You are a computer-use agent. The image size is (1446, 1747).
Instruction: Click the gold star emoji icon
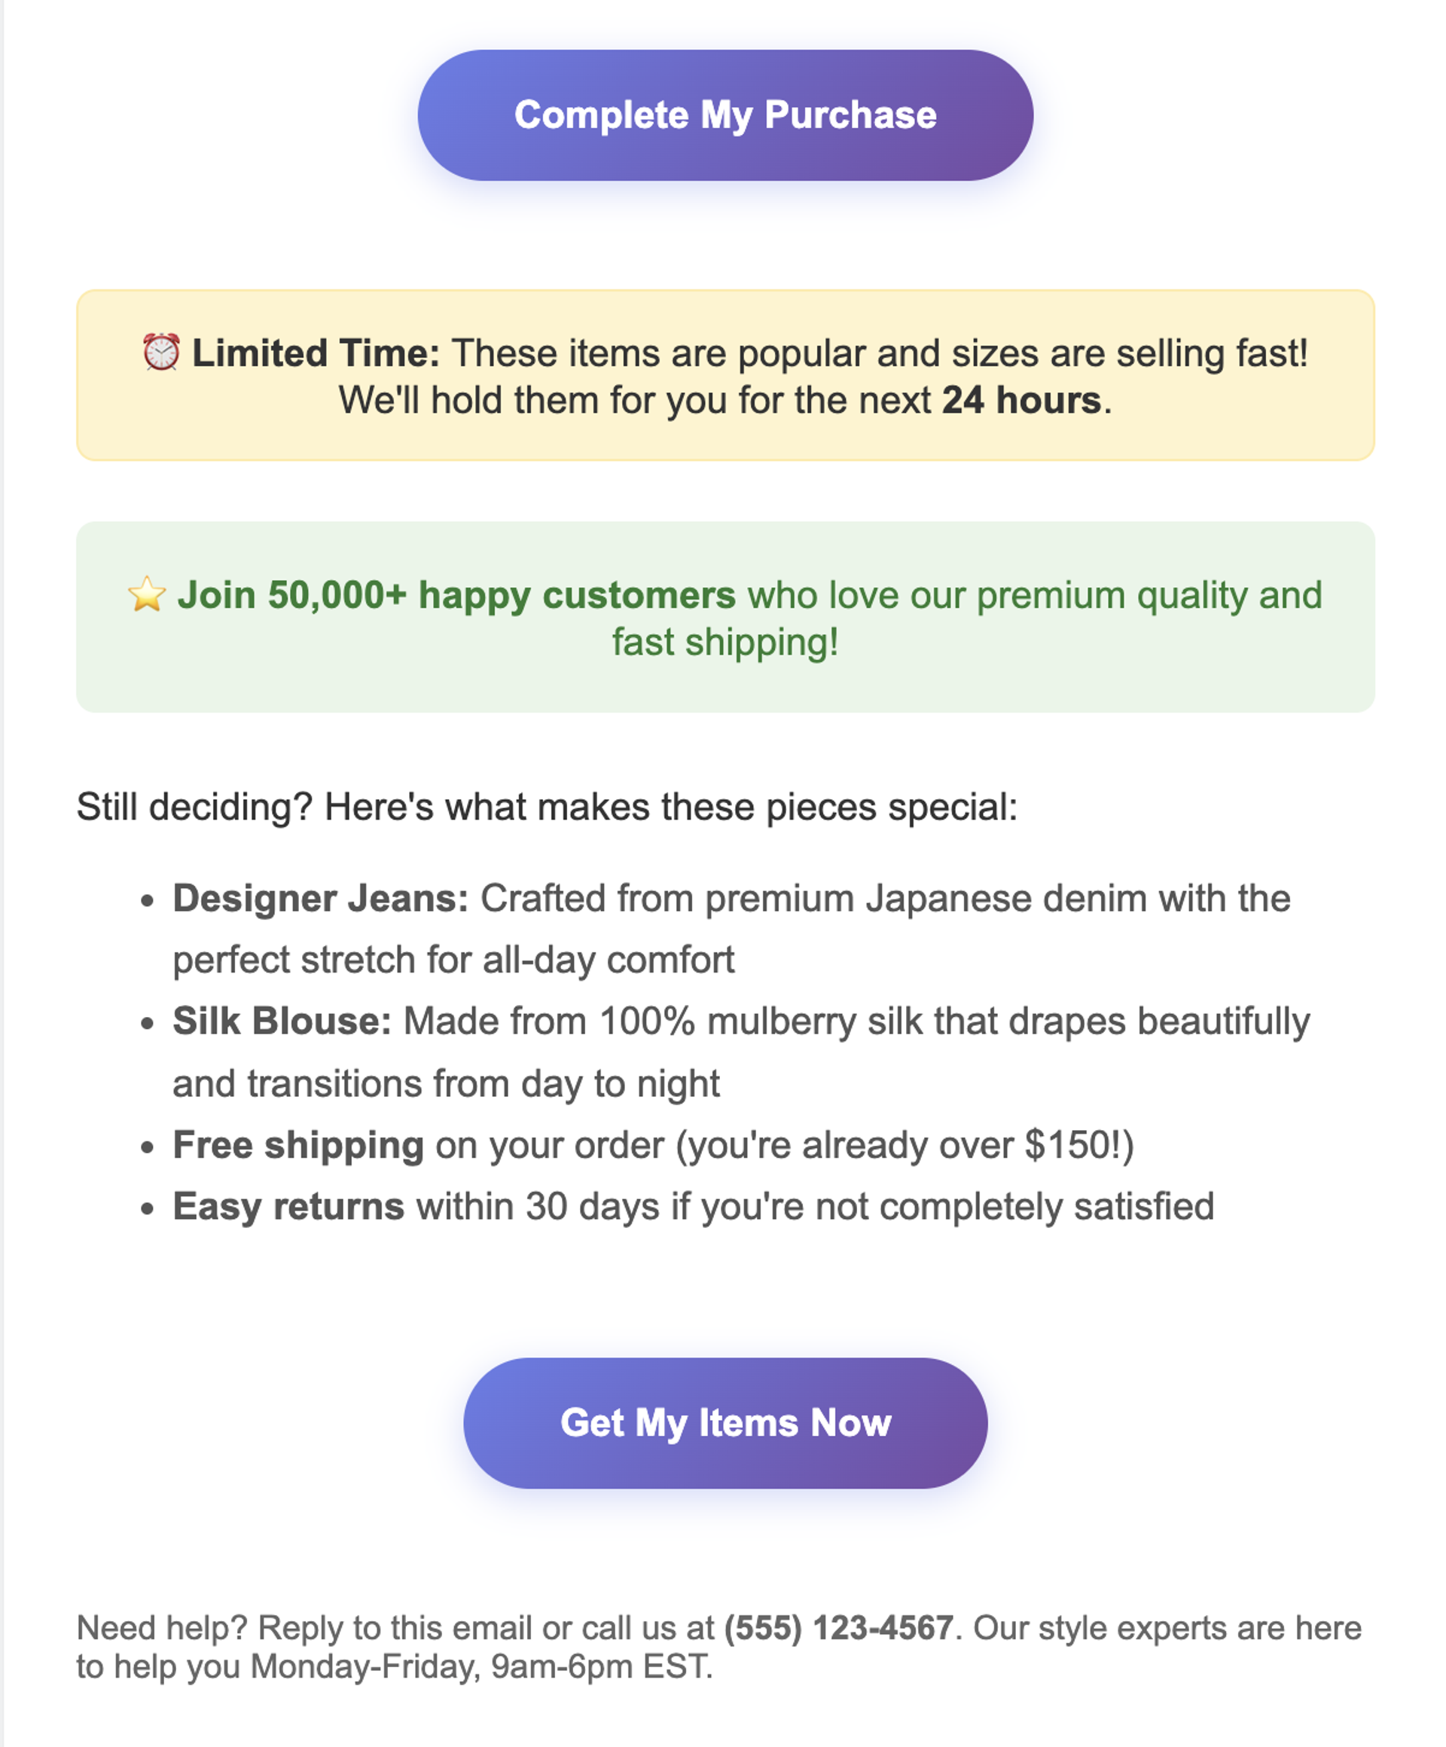pyautogui.click(x=146, y=595)
